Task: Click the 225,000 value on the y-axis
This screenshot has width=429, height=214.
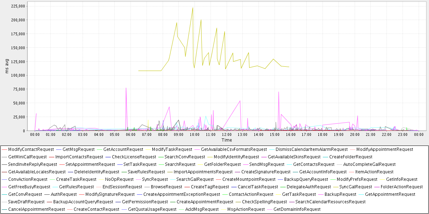Action: pyautogui.click(x=18, y=6)
